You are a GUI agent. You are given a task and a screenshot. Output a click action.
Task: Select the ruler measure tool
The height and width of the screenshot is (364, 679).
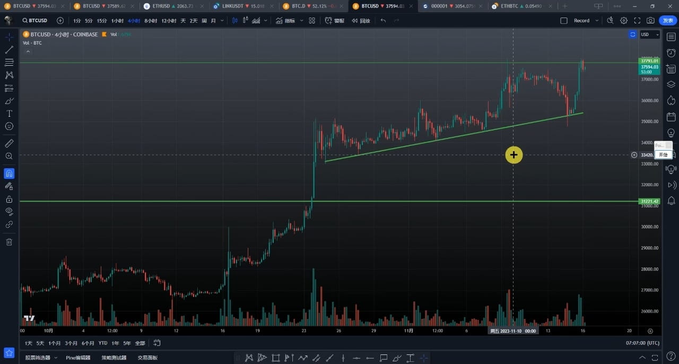tap(9, 143)
